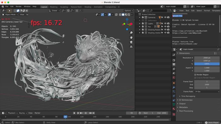Click the Resolution percentage 100% slider

click(x=207, y=64)
